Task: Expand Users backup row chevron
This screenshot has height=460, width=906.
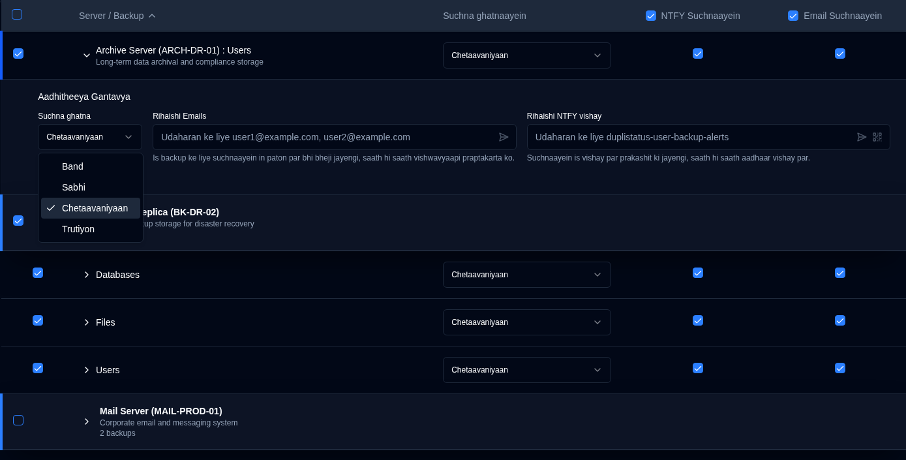Action: coord(87,370)
